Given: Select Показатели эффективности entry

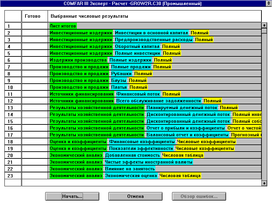Looking at the screenshot, I should tap(141, 149).
